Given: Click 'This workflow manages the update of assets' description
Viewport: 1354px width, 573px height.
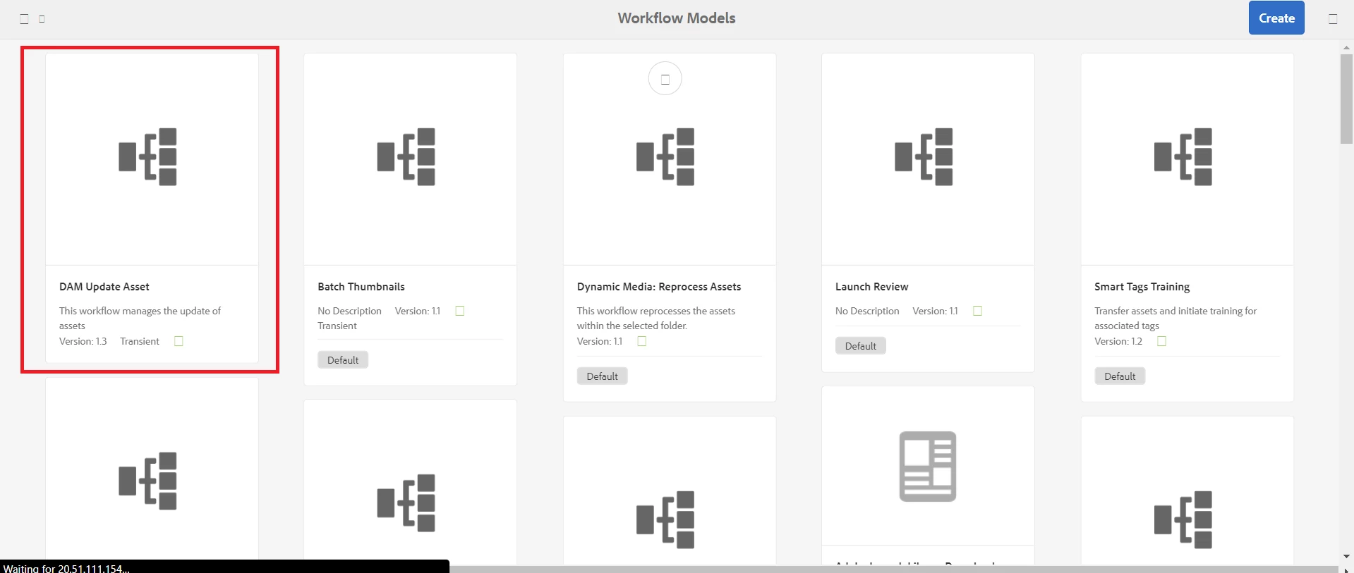Looking at the screenshot, I should (140, 318).
